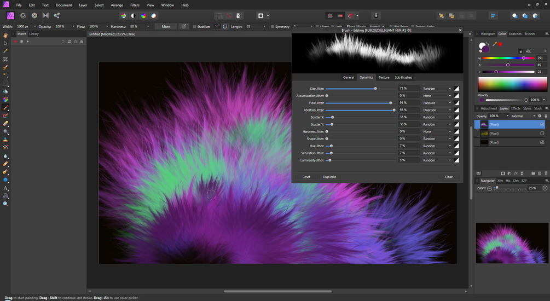This screenshot has width=550, height=301.
Task: Select the Crop tool in the toolbar
Action: coord(5,59)
